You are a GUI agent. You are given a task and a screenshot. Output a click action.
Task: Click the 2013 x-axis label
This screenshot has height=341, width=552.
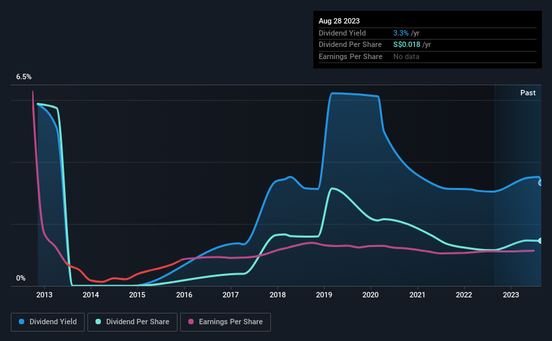44,295
